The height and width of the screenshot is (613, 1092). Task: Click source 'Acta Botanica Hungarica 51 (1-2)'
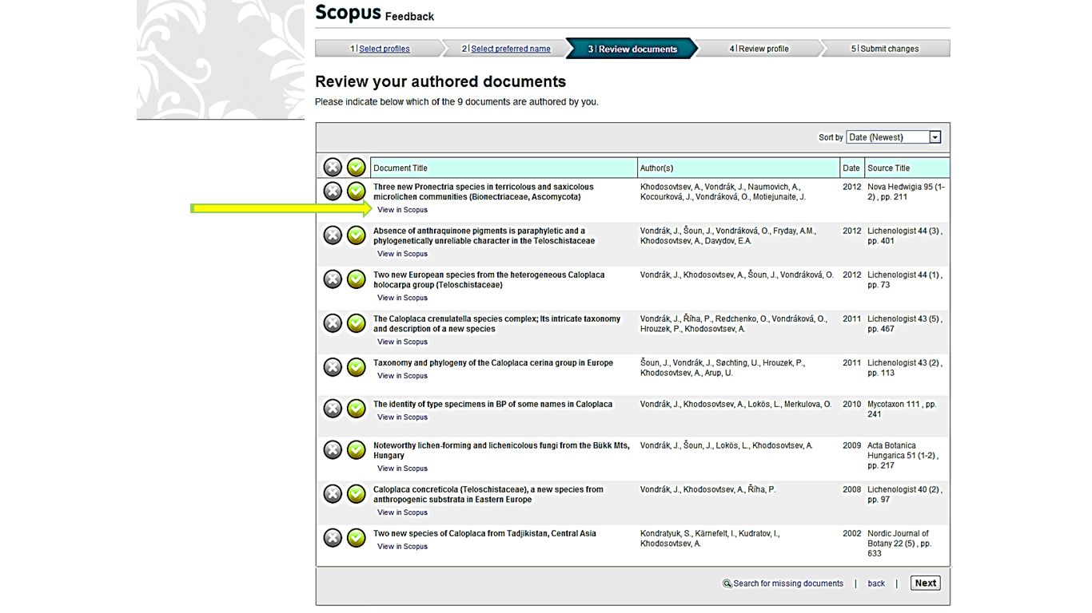click(903, 455)
